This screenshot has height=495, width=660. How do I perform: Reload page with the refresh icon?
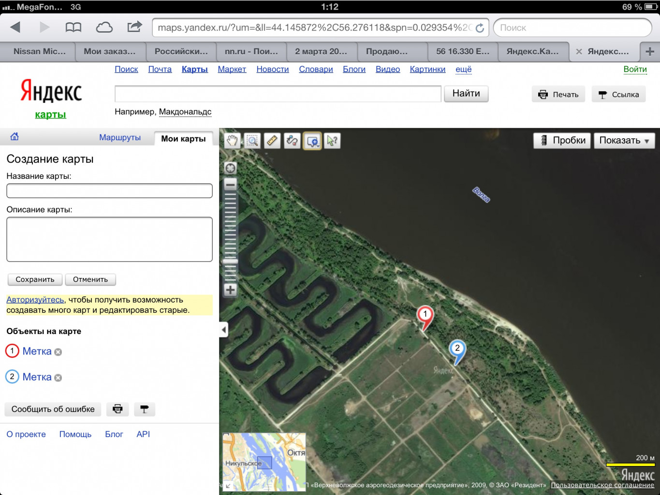(x=480, y=28)
